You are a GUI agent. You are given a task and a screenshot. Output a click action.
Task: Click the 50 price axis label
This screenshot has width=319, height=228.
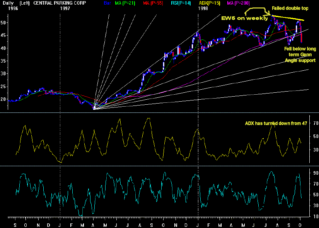point(3,22)
